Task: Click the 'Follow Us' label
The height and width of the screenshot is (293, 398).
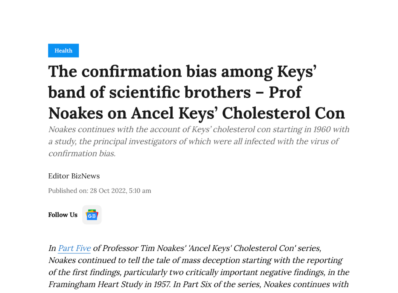Action: 63,215
